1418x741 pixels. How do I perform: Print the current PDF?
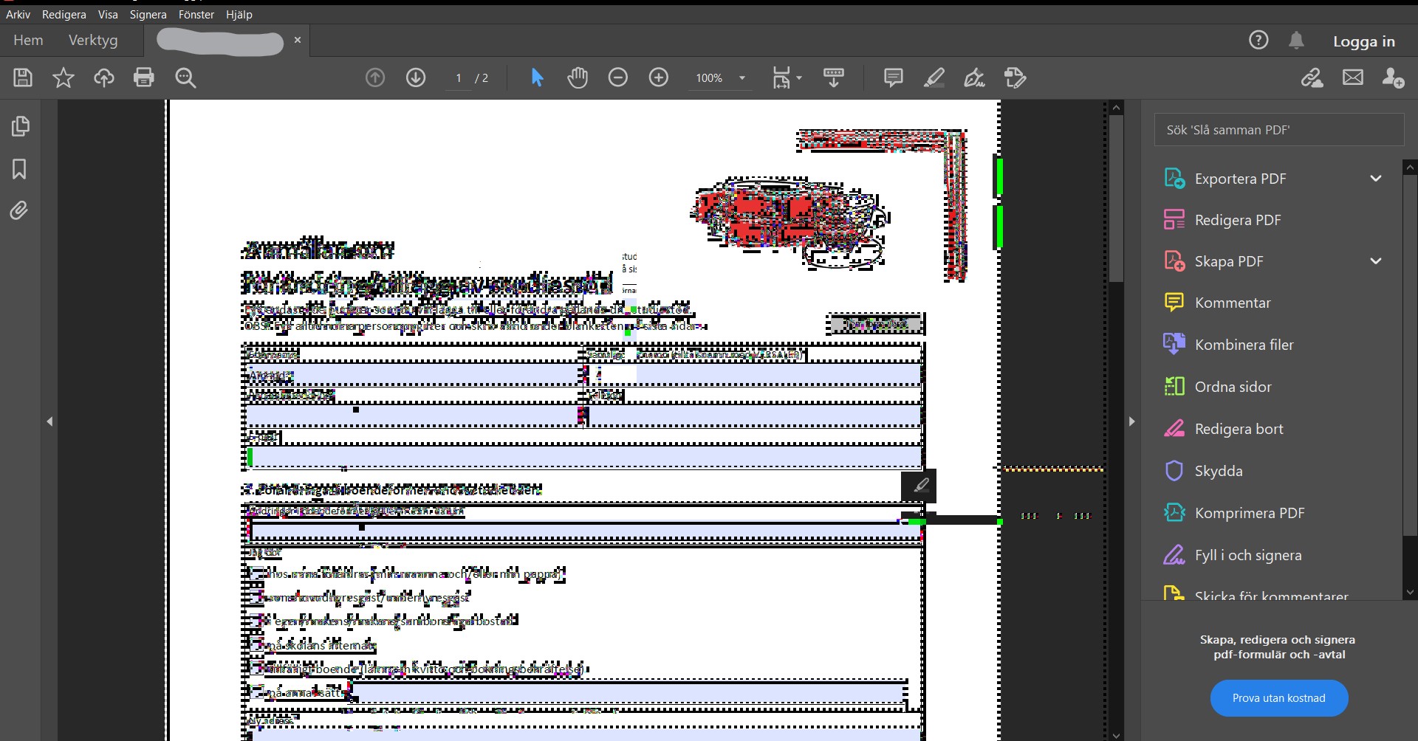coord(144,77)
